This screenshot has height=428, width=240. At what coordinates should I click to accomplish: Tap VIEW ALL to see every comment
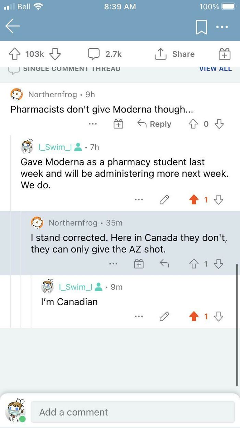pyautogui.click(x=216, y=68)
